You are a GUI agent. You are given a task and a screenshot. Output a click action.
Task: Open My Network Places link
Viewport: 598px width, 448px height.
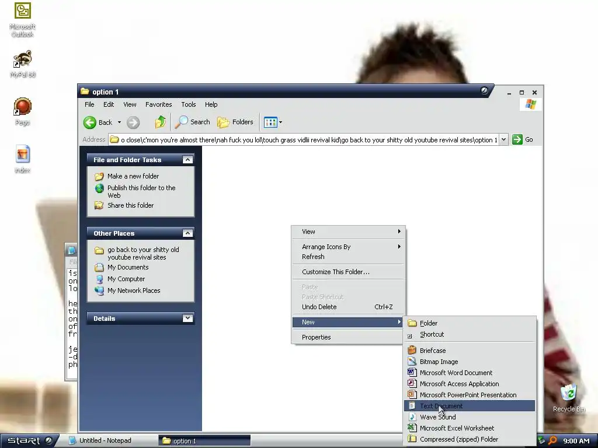(x=134, y=290)
